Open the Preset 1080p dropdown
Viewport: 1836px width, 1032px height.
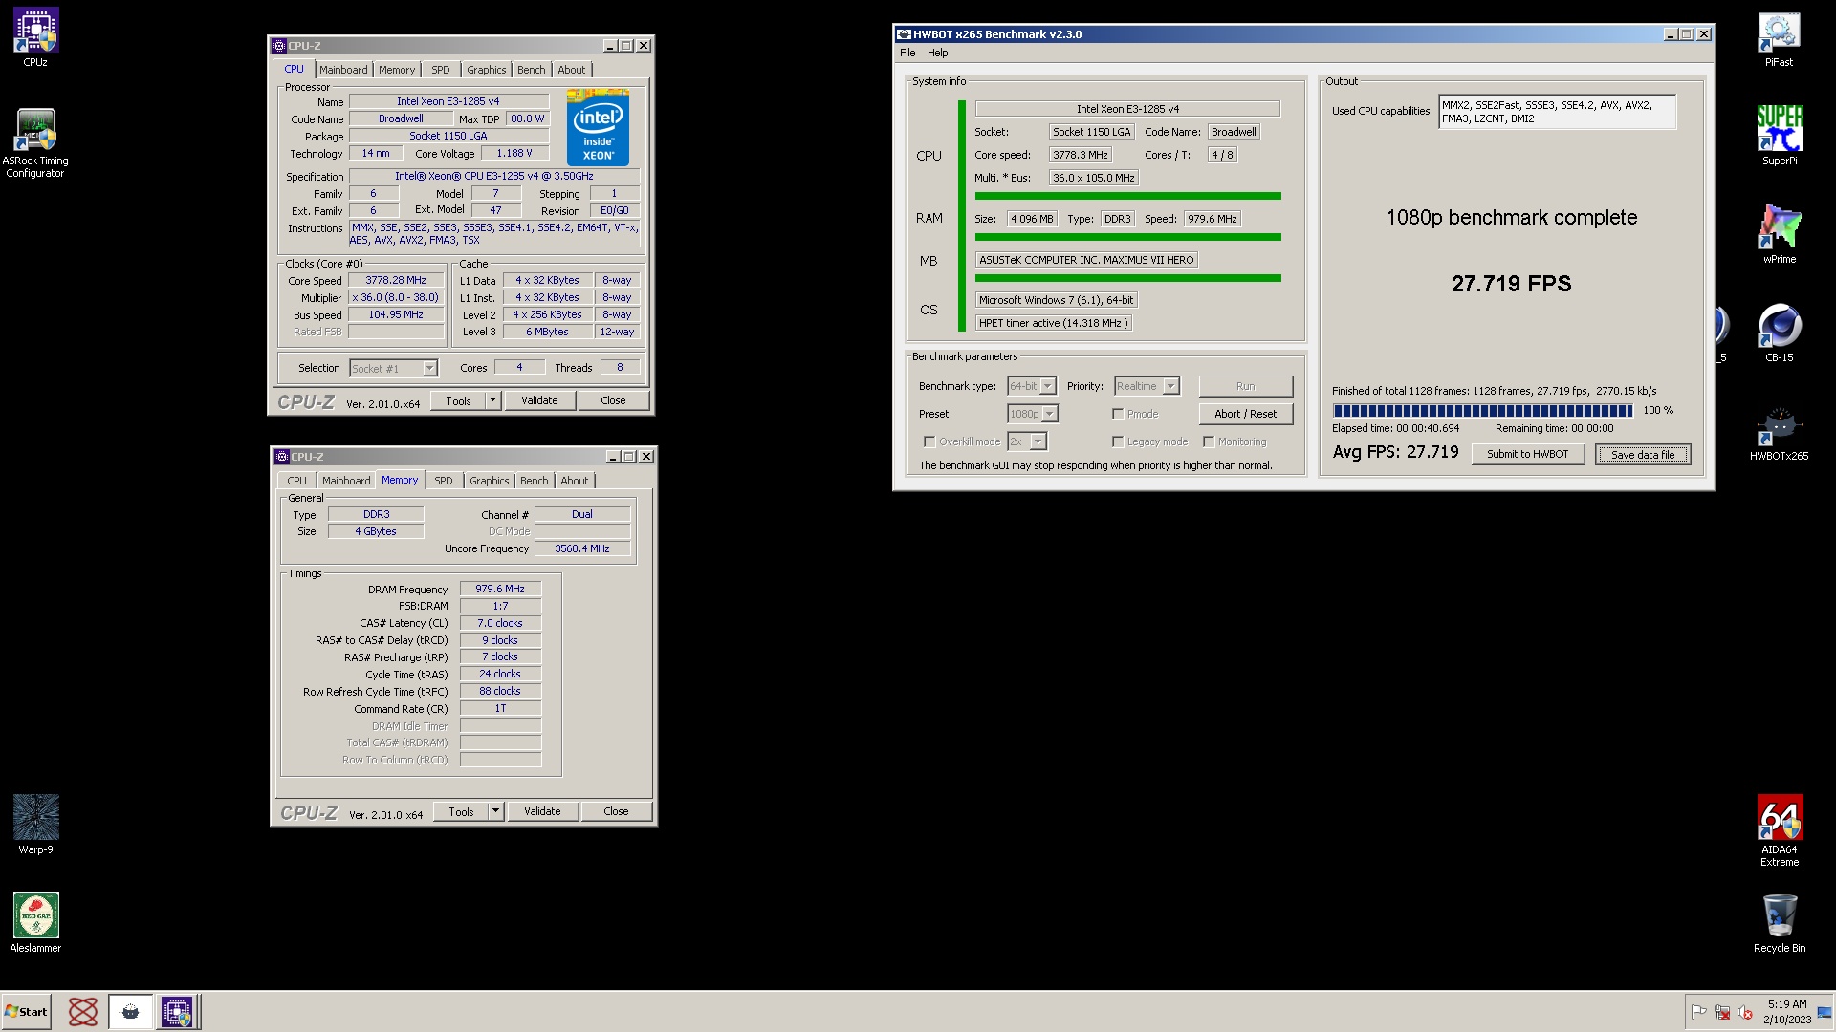[x=1050, y=414]
